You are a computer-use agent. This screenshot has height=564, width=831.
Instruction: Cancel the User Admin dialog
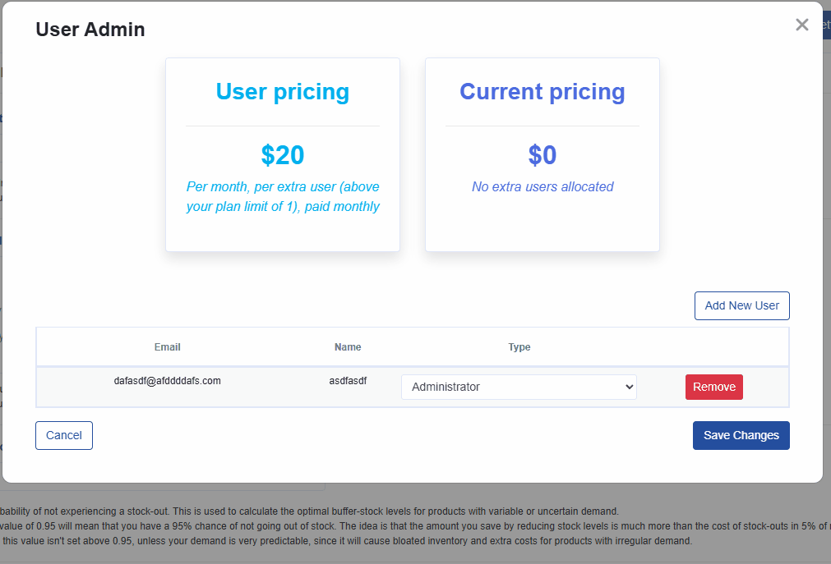tap(63, 435)
